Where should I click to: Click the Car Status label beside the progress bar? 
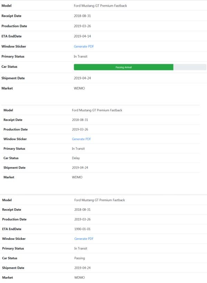9,67
